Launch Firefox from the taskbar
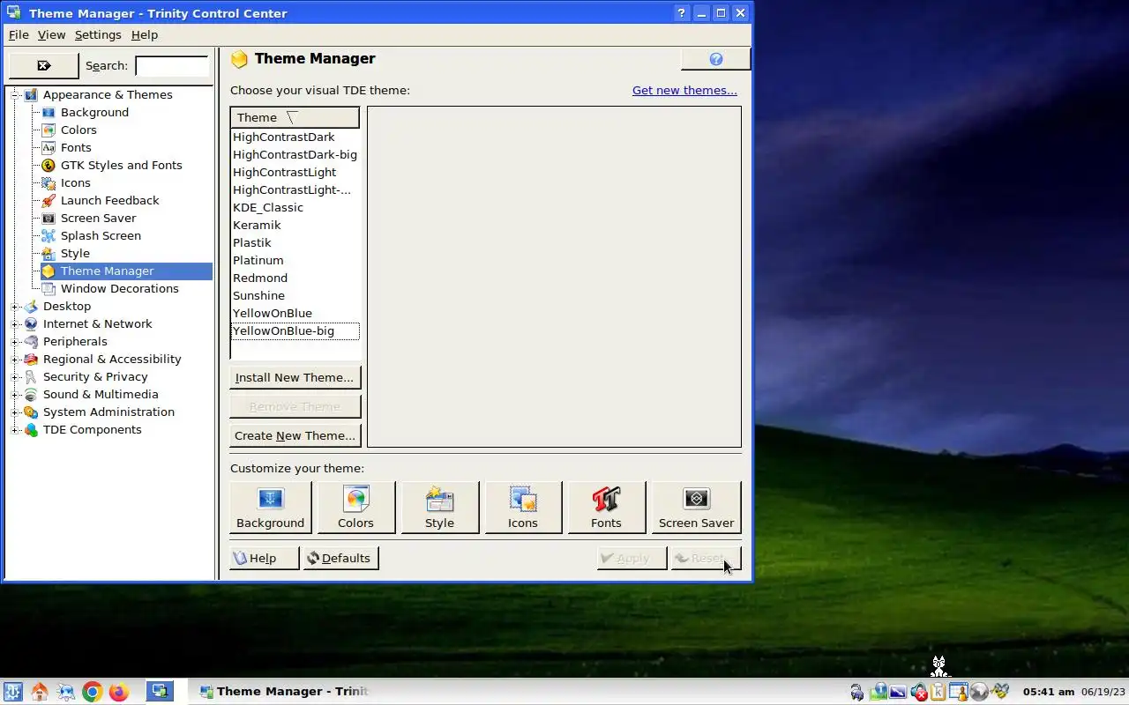Image resolution: width=1129 pixels, height=705 pixels. [x=119, y=692]
